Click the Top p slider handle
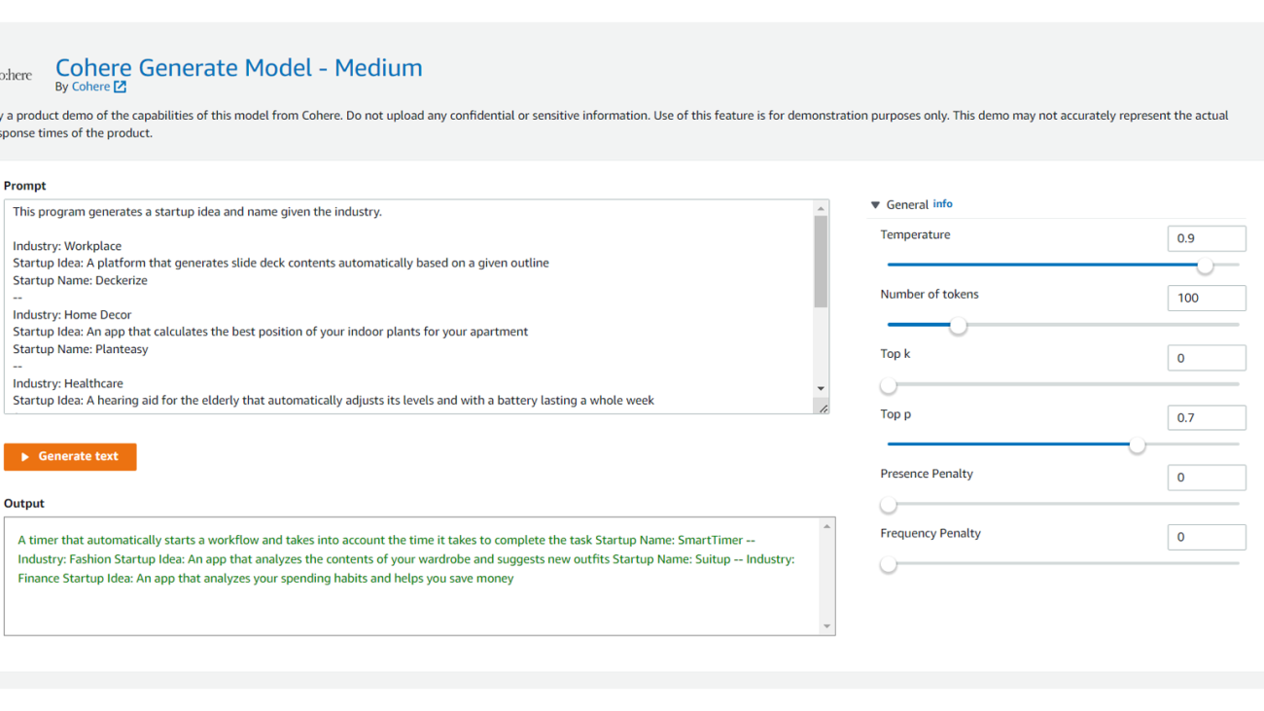This screenshot has width=1264, height=711. click(x=1137, y=444)
